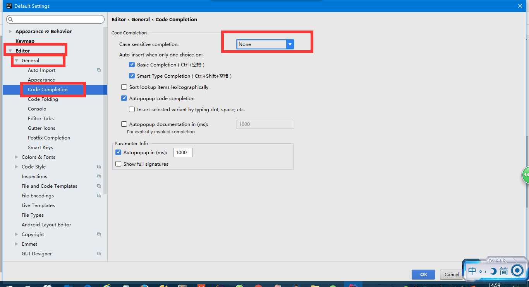Image resolution: width=529 pixels, height=287 pixels.
Task: Select GUI Designer in the tree
Action: [37, 254]
